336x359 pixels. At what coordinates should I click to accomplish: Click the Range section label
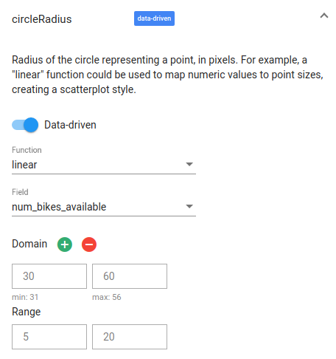[x=27, y=312]
